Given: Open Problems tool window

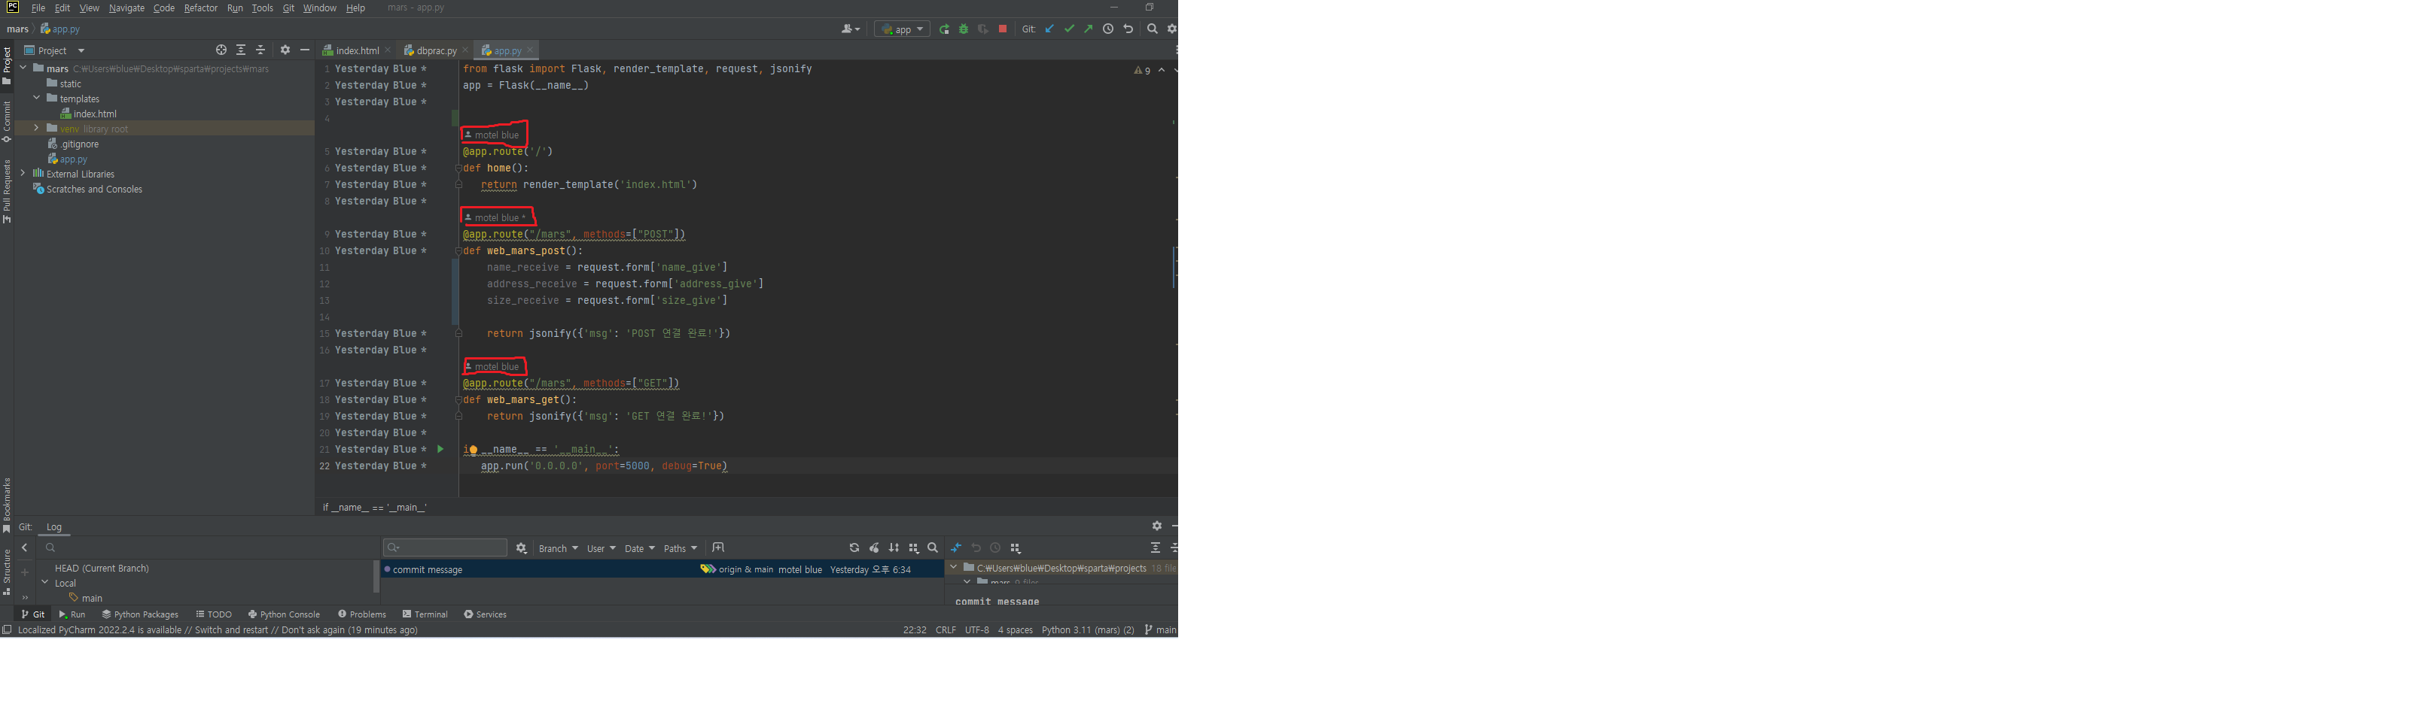Looking at the screenshot, I should [x=362, y=614].
